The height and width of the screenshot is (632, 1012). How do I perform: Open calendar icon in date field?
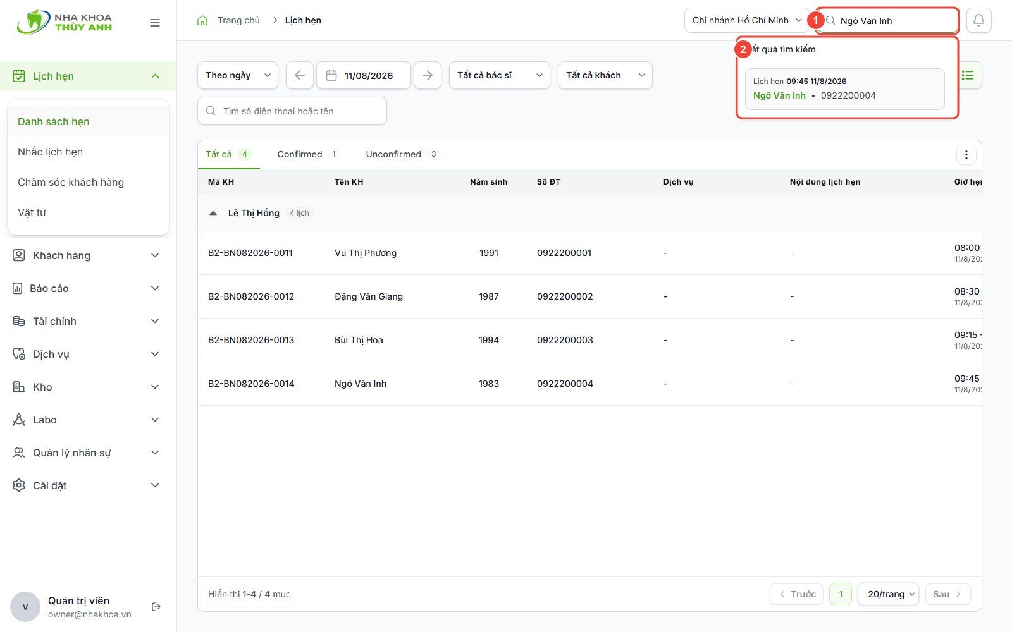click(331, 75)
